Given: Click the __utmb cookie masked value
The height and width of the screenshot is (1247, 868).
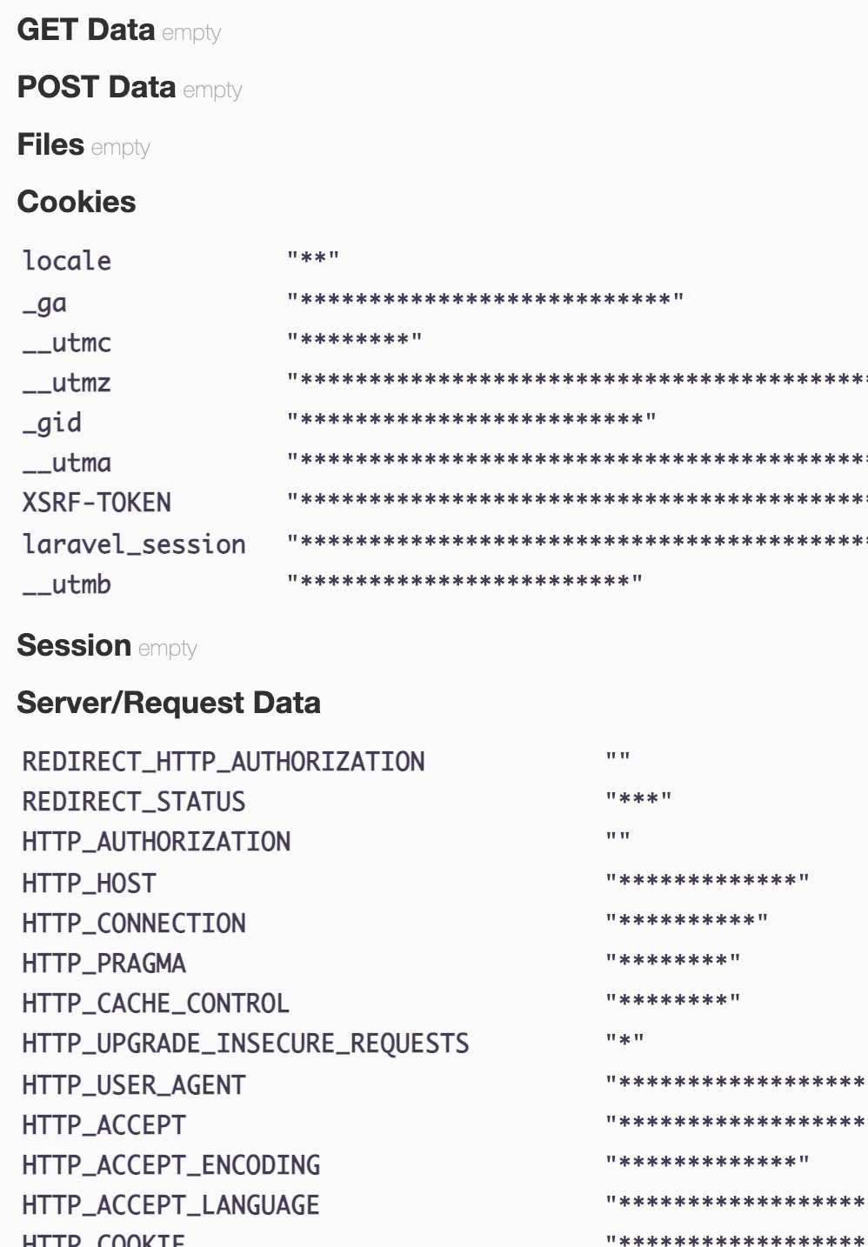Looking at the screenshot, I should (x=465, y=580).
